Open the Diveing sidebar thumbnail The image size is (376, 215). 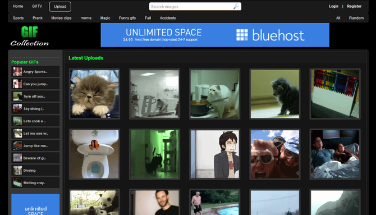tap(17, 170)
